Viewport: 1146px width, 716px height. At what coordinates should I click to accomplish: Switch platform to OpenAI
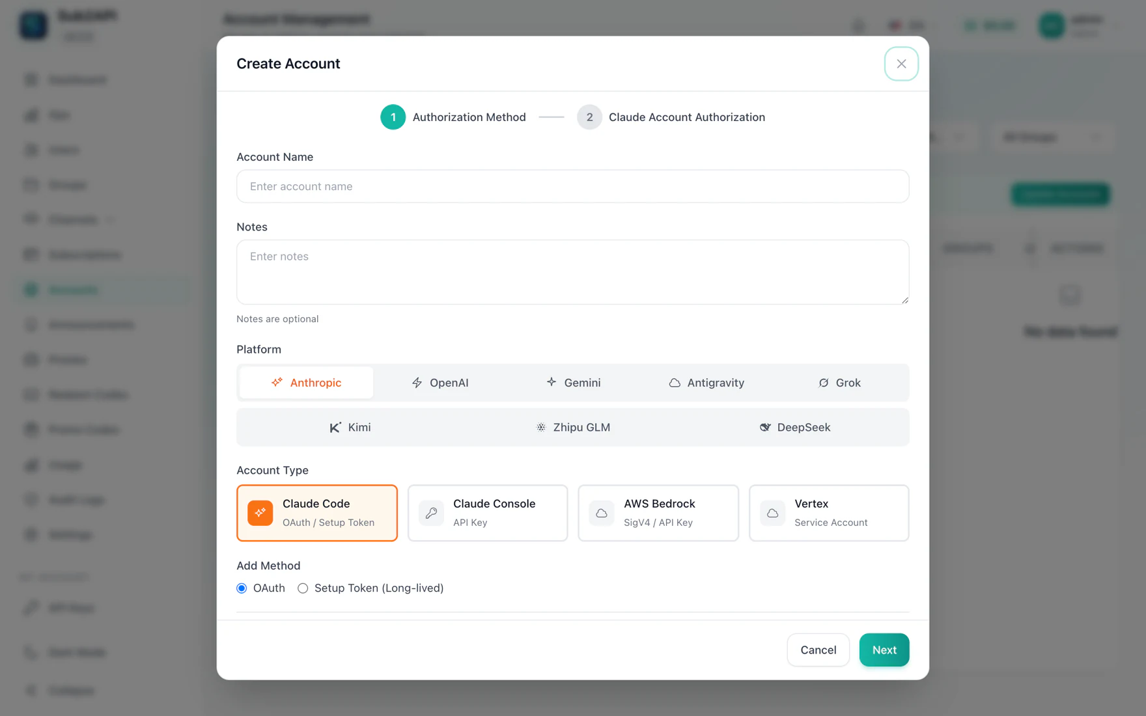pyautogui.click(x=440, y=383)
